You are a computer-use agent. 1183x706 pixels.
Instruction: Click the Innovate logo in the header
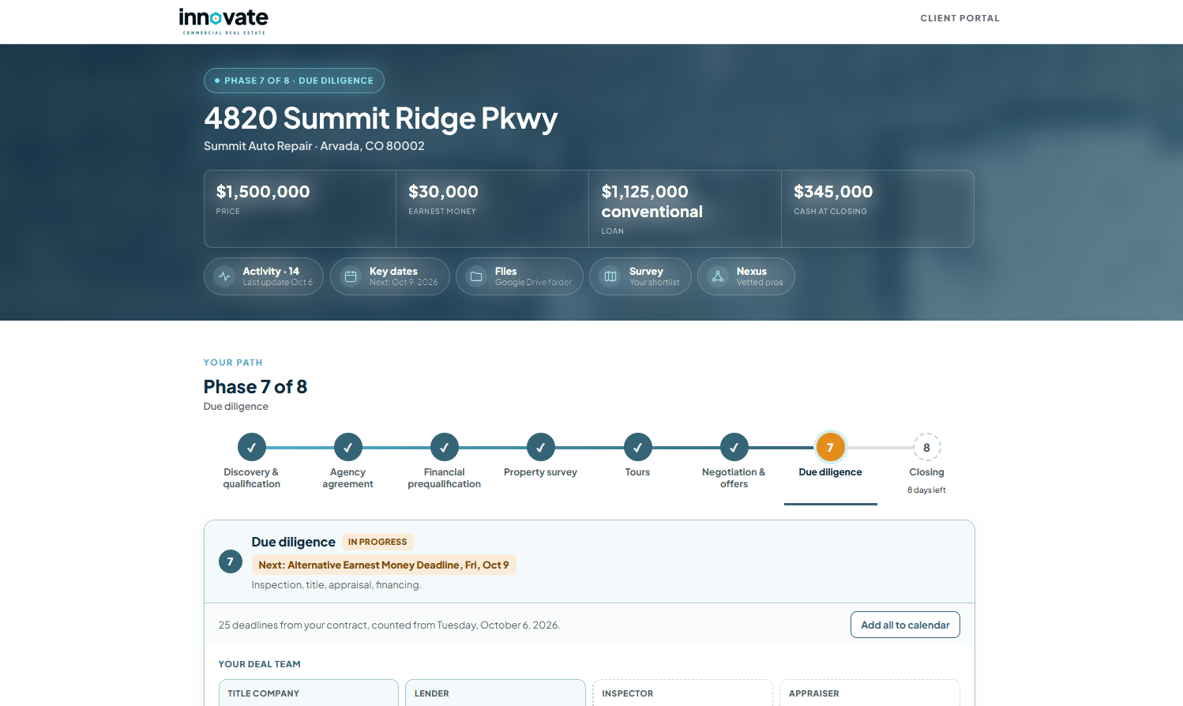click(223, 21)
